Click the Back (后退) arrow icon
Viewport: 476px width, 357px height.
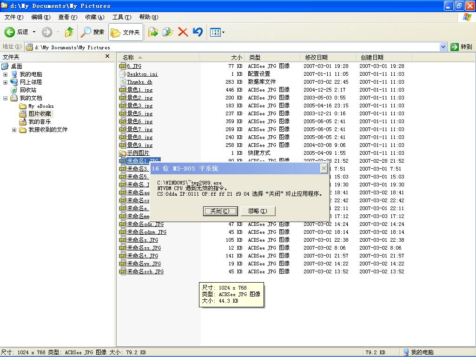[10, 32]
